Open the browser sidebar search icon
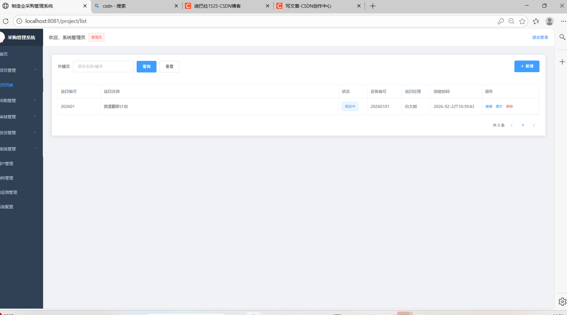This screenshot has width=567, height=315. point(562,37)
